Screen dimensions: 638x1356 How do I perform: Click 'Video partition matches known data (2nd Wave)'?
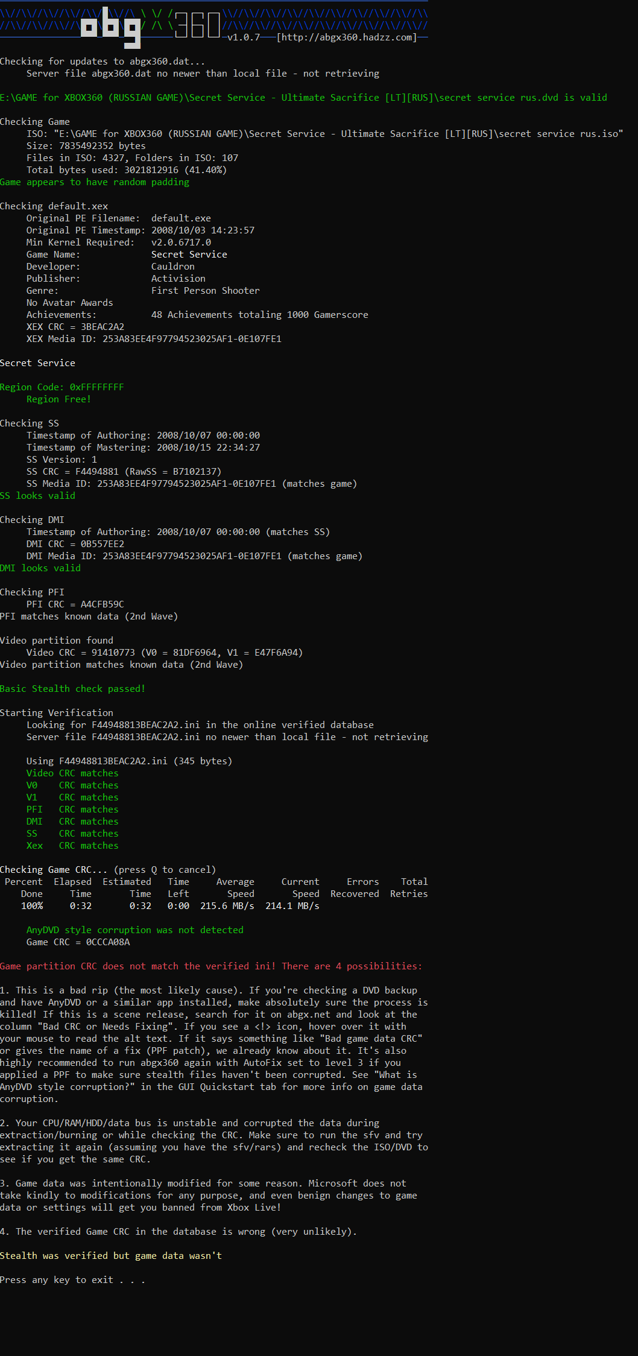coord(122,665)
